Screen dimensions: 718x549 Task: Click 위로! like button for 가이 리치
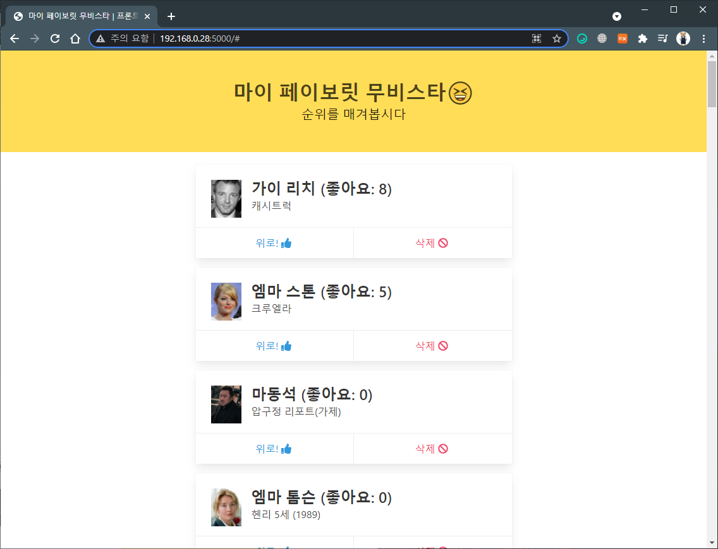pos(274,243)
